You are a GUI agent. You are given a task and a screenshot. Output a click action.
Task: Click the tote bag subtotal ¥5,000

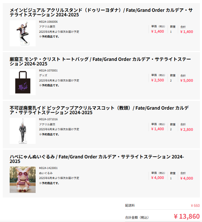[x=187, y=81]
